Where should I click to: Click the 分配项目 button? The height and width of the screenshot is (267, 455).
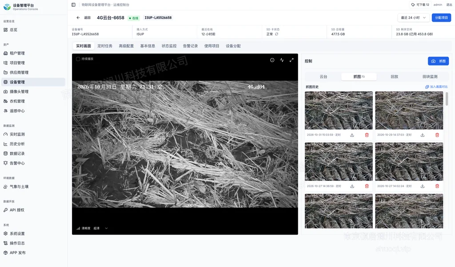tap(441, 18)
